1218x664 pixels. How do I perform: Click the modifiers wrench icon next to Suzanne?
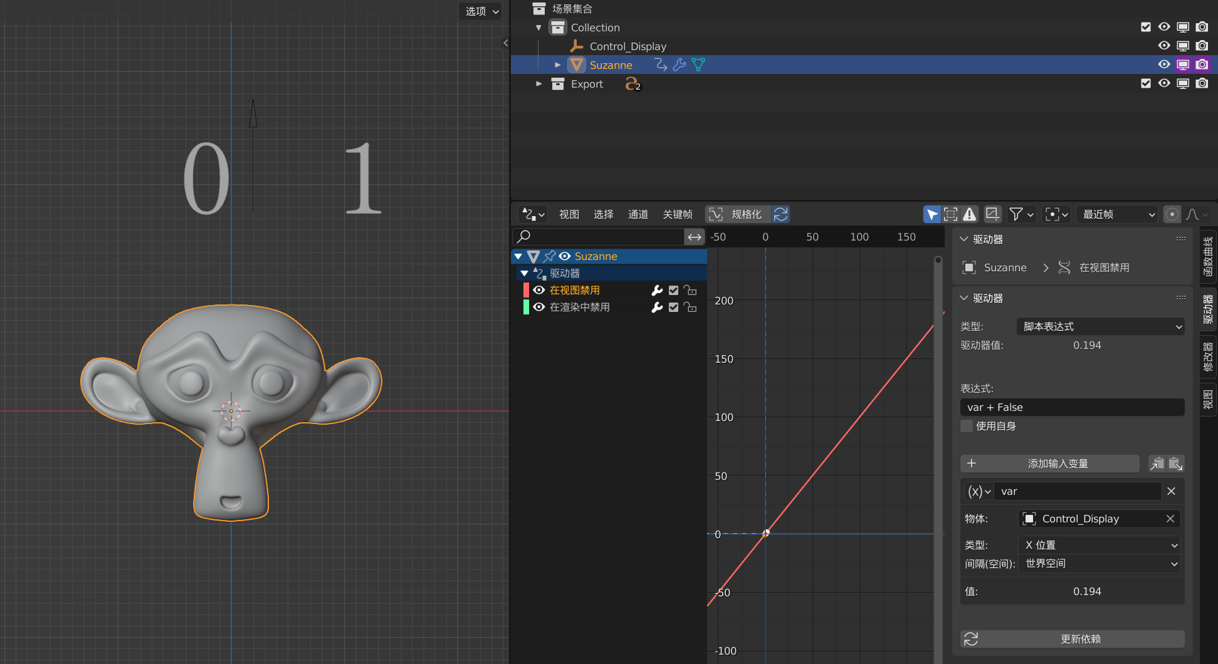tap(680, 65)
